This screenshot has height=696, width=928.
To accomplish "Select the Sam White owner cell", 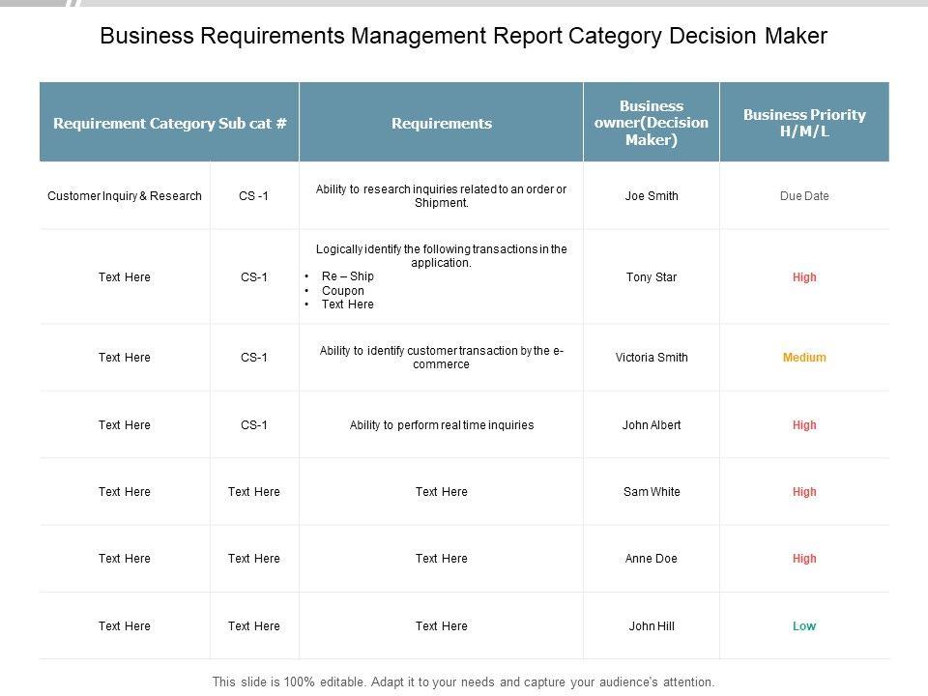I will click(652, 492).
